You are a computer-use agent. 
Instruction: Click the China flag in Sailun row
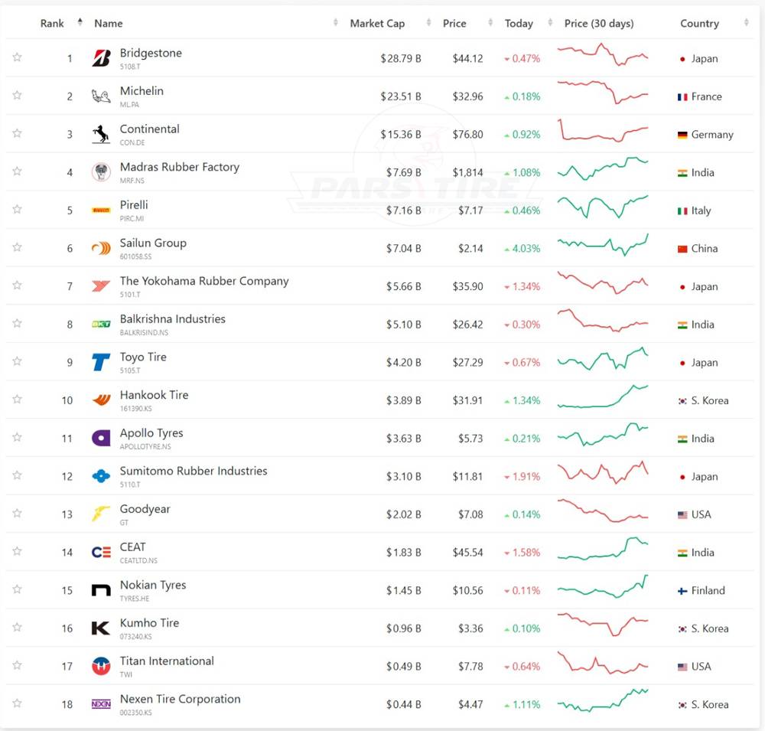tap(682, 249)
